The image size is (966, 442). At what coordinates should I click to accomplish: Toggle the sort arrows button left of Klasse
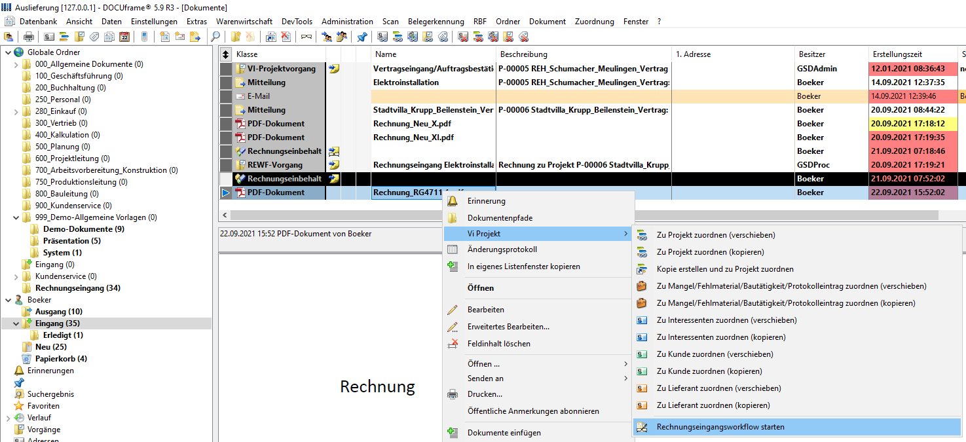[227, 54]
